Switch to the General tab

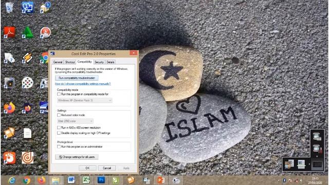(x=58, y=62)
